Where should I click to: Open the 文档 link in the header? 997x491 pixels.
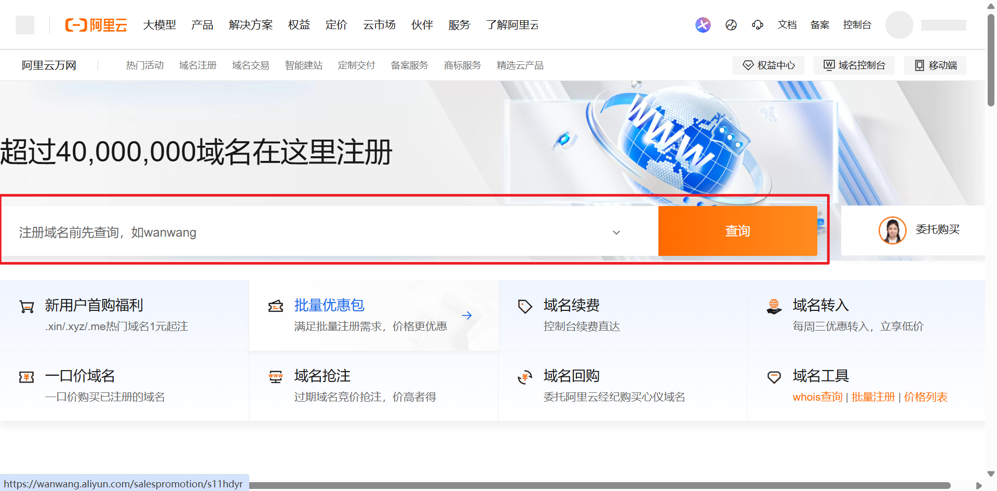(787, 25)
